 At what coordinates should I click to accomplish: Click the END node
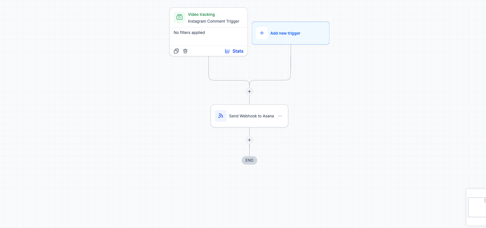249,160
